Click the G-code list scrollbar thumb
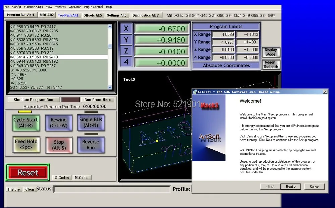The image size is (335, 208). click(x=110, y=46)
